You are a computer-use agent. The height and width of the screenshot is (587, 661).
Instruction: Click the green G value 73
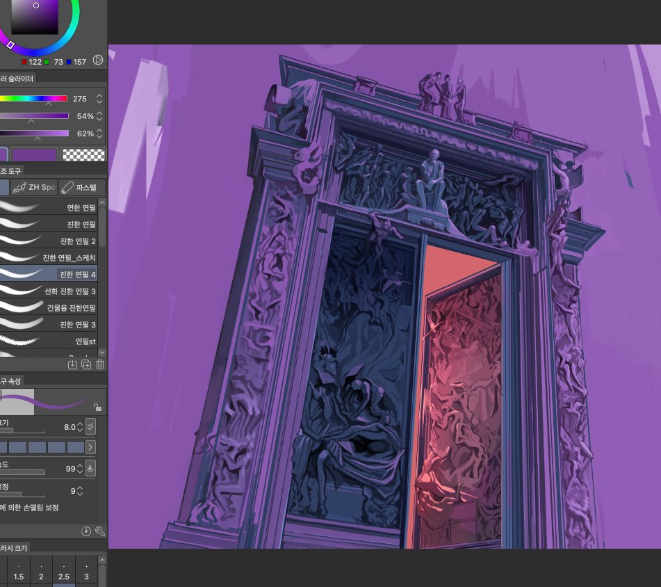coord(58,62)
